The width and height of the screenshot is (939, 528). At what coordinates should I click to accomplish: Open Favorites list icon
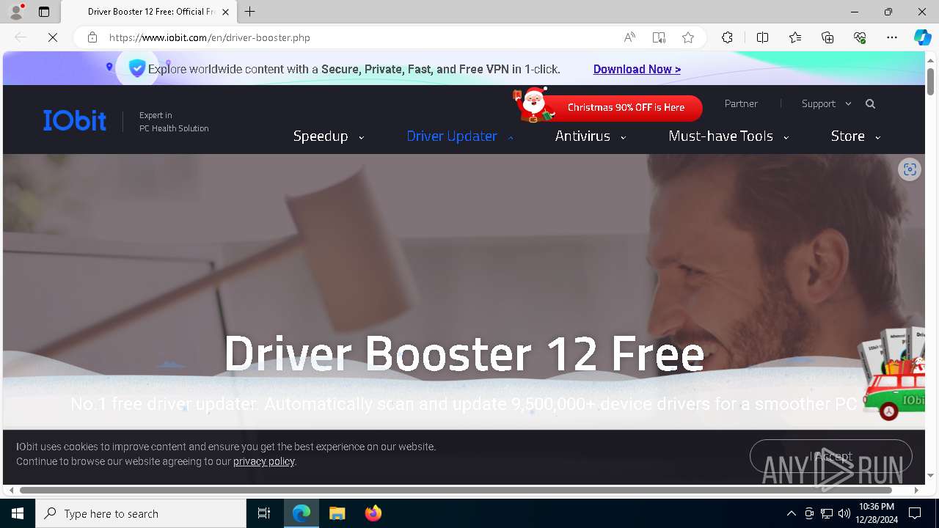click(795, 37)
